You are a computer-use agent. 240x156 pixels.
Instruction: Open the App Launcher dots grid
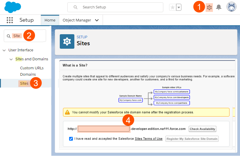click(10, 20)
